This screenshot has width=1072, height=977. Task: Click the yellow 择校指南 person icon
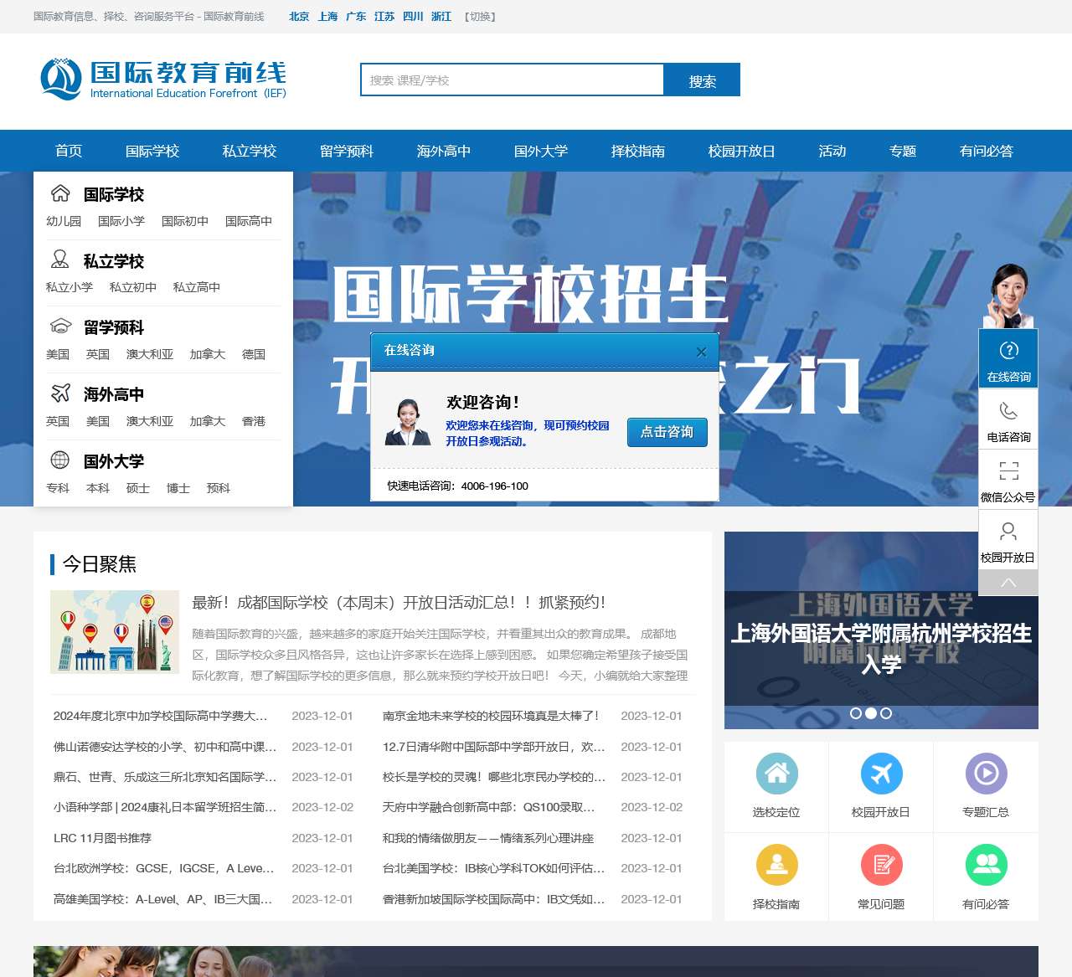pos(776,865)
